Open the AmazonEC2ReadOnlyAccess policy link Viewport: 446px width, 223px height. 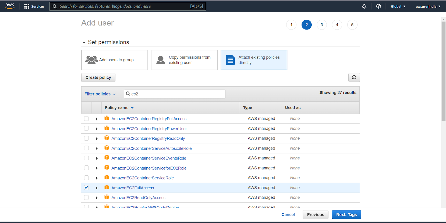139,198
